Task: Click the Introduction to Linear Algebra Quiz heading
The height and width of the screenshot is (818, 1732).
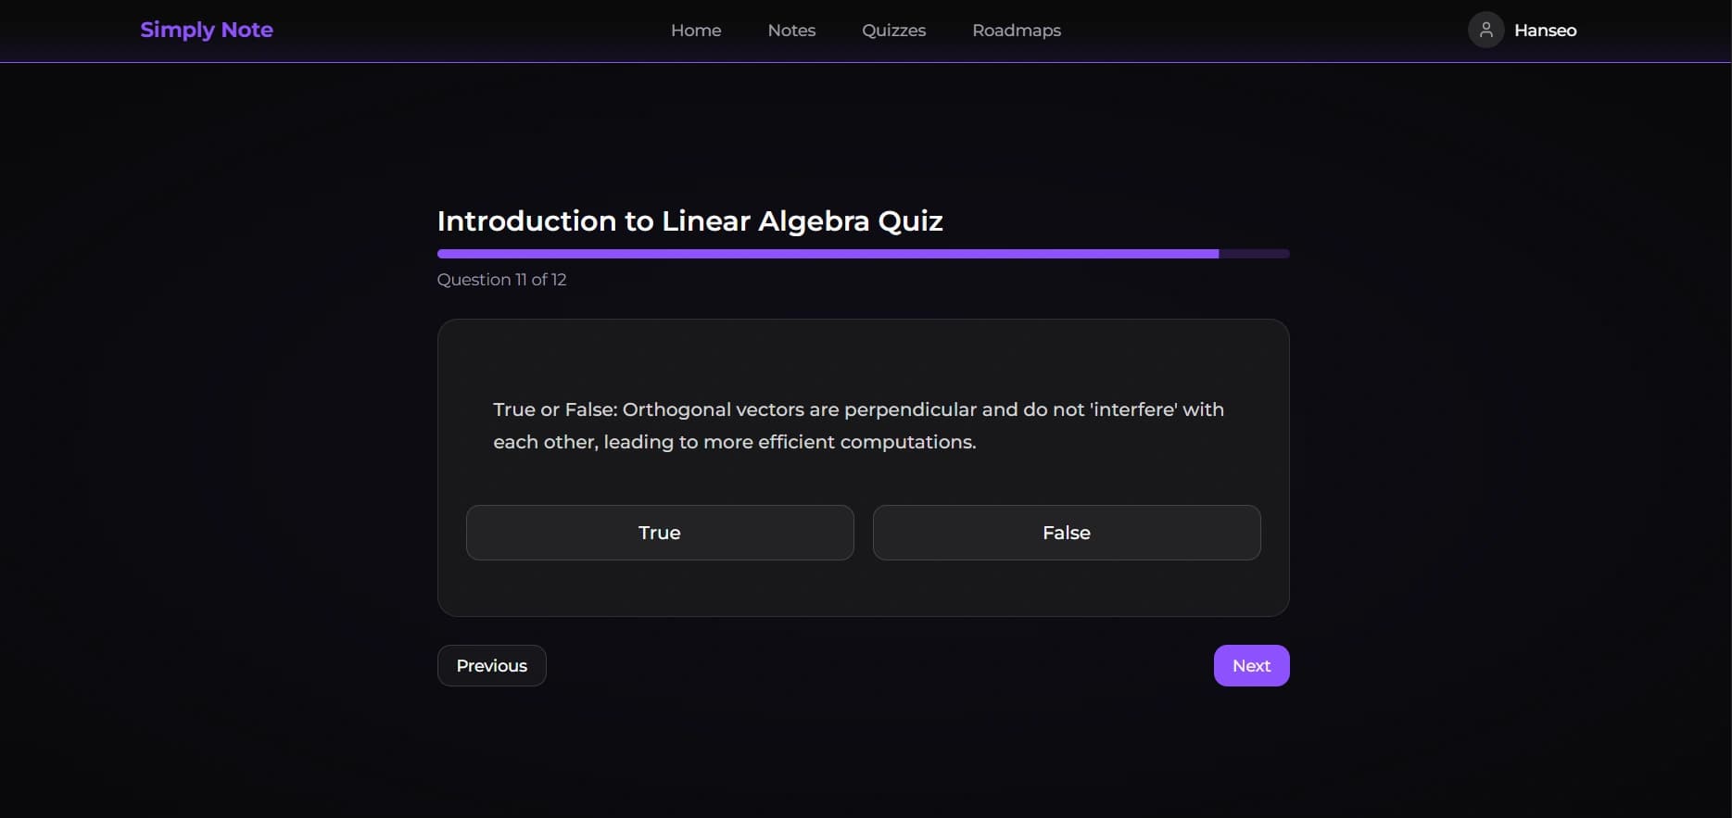Action: pyautogui.click(x=689, y=221)
